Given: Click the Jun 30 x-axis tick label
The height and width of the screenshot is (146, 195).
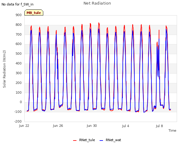Looking at the screenshot, I should tap(92, 126).
